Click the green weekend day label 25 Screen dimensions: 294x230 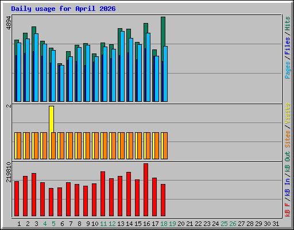(x=224, y=224)
